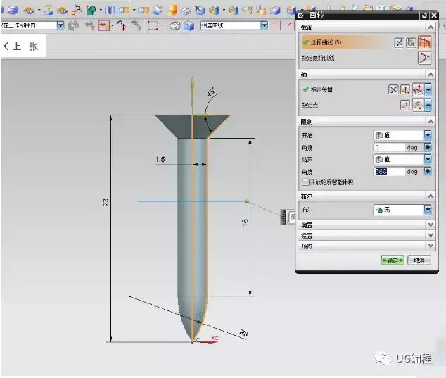Click the blue open-book shaped toolbar icon

tap(110, 11)
